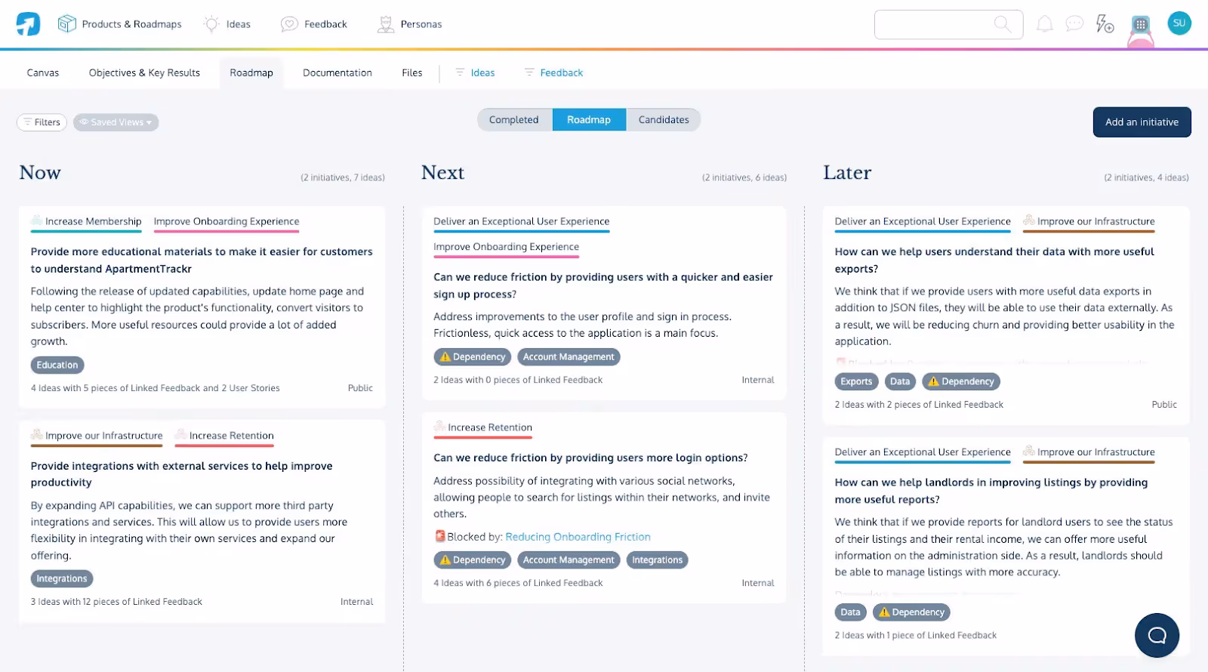This screenshot has height=672, width=1208.
Task: Click Add an initiative button
Action: coord(1142,122)
